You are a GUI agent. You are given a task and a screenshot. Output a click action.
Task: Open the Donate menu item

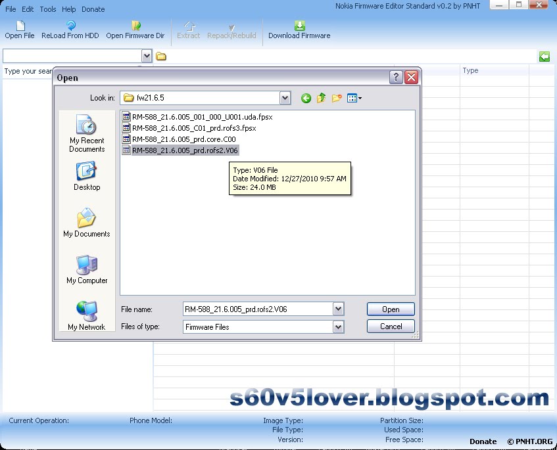[x=93, y=9]
